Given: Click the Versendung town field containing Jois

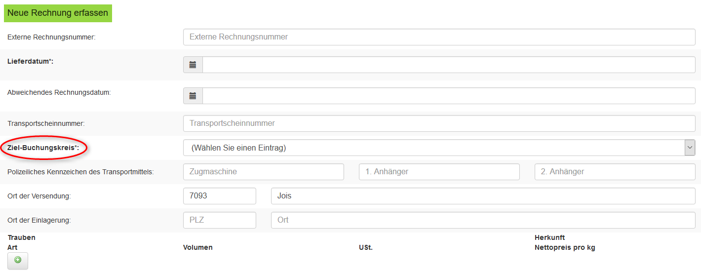Looking at the screenshot, I should 483,196.
